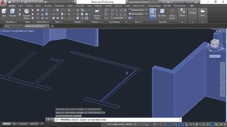The image size is (227, 127).
Task: Click the Unnamed UCS label under ViewCube
Action: pos(215,56)
